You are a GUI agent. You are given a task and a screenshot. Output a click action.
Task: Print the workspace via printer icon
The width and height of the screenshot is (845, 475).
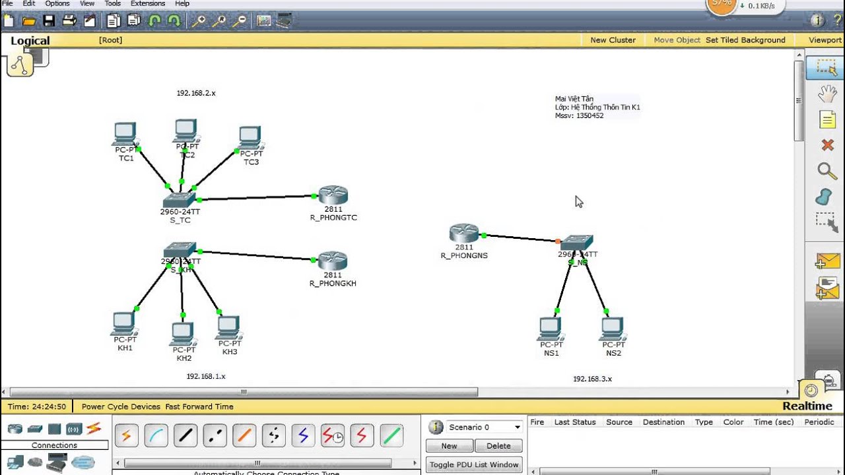(x=69, y=21)
